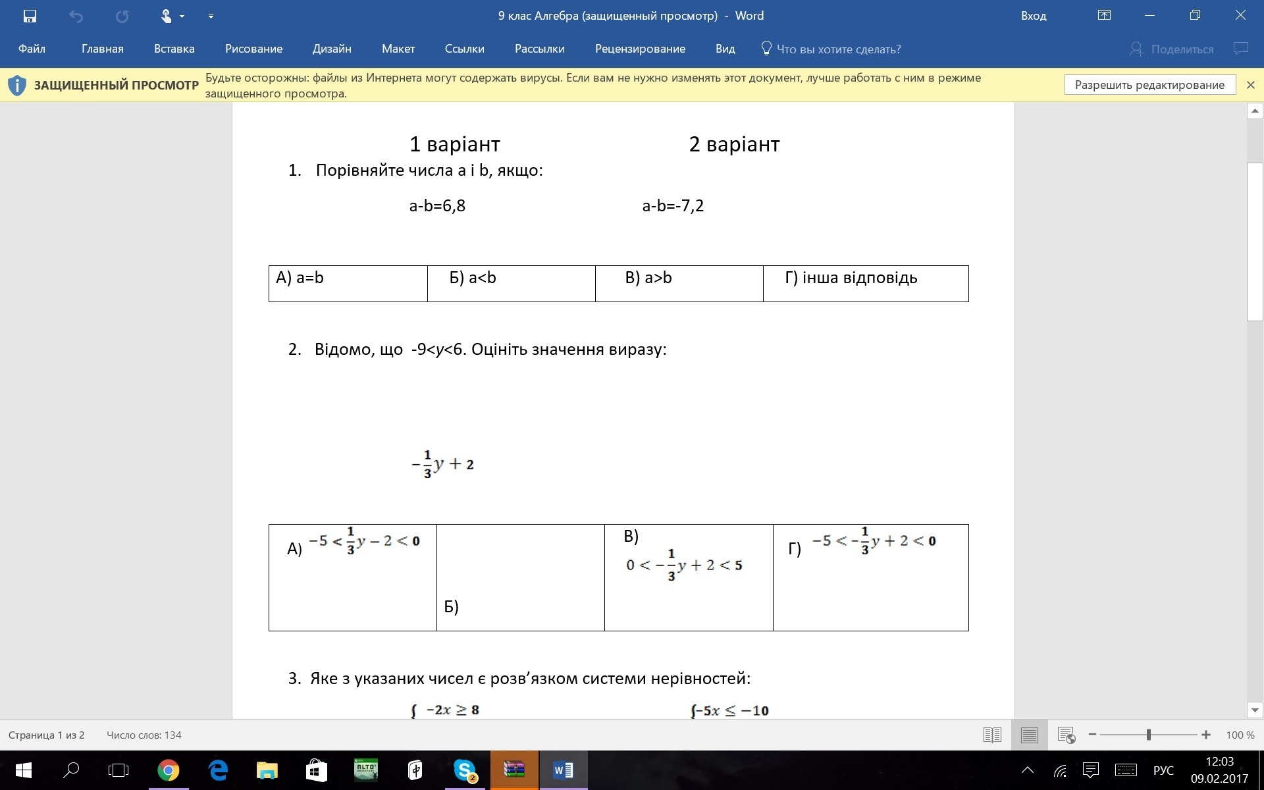Click table cell Б) a<b
Viewport: 1264px width, 790px height.
(512, 284)
